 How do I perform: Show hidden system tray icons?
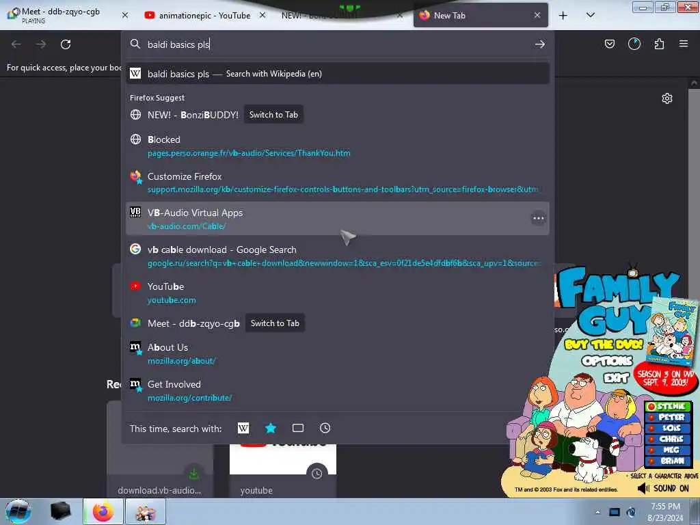[x=597, y=512]
